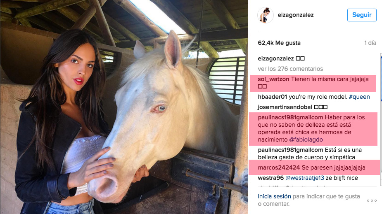Open the three-dot more options menu
Image resolution: width=382 pixels, height=214 pixels.
(x=372, y=200)
